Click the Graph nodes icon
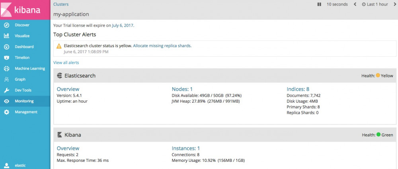 coord(7,79)
